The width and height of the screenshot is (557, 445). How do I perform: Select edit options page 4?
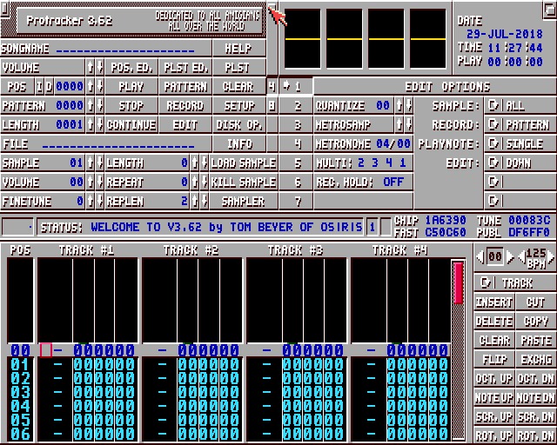pyautogui.click(x=296, y=144)
